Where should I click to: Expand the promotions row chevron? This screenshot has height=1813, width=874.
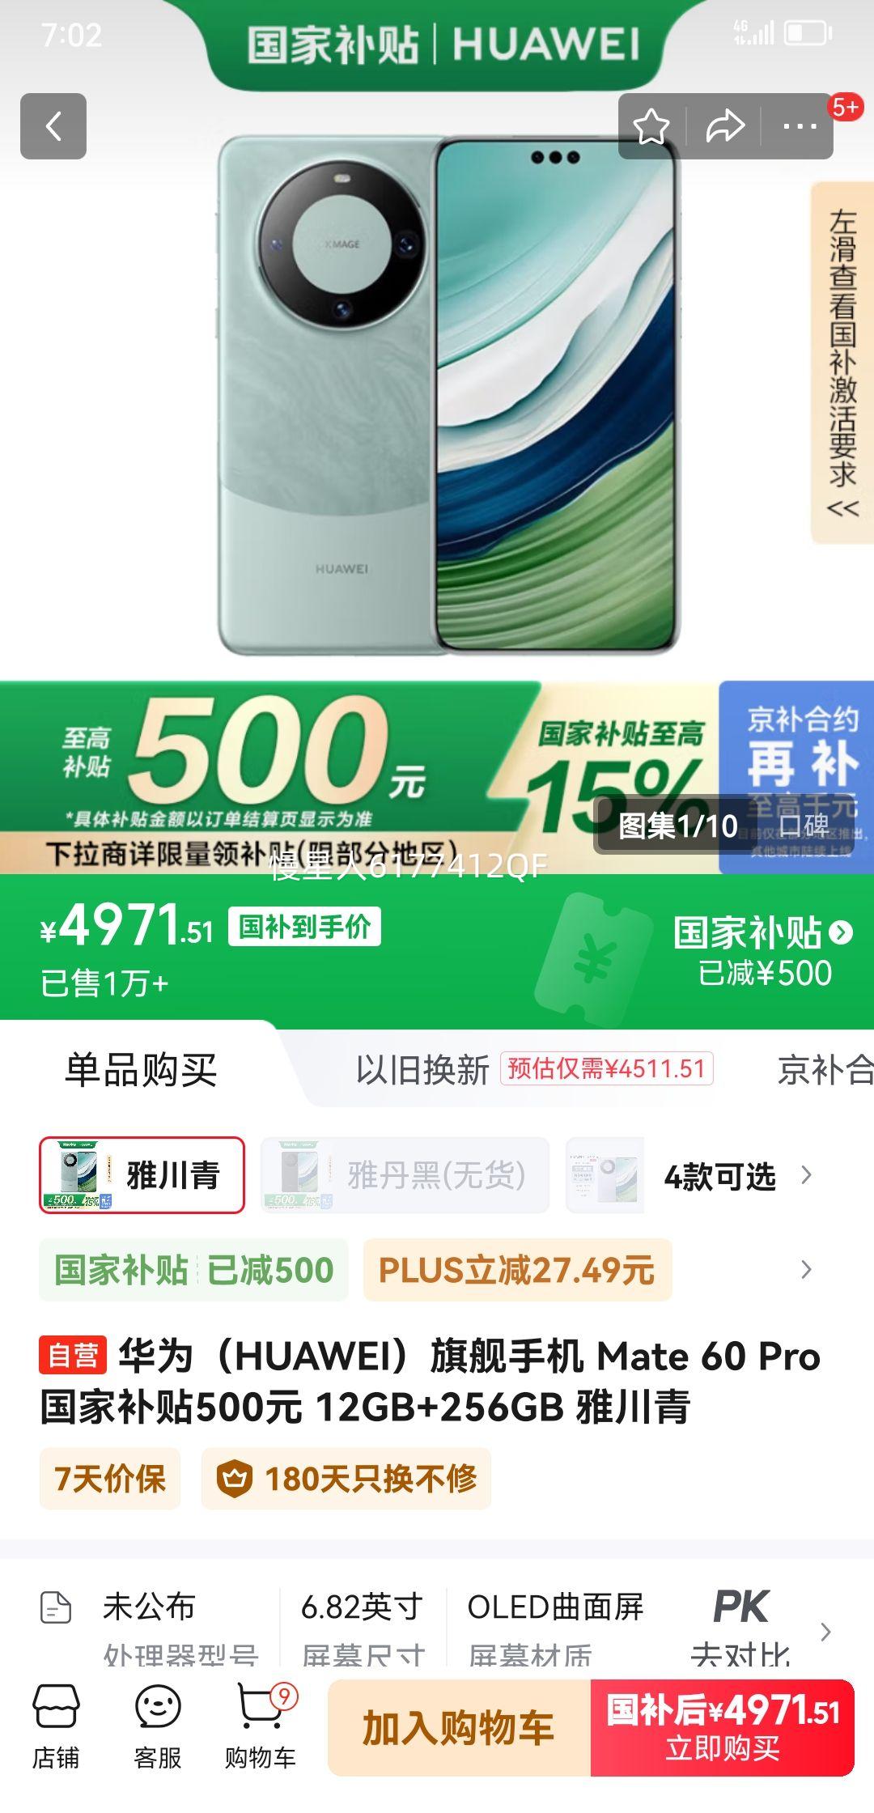(x=806, y=1269)
